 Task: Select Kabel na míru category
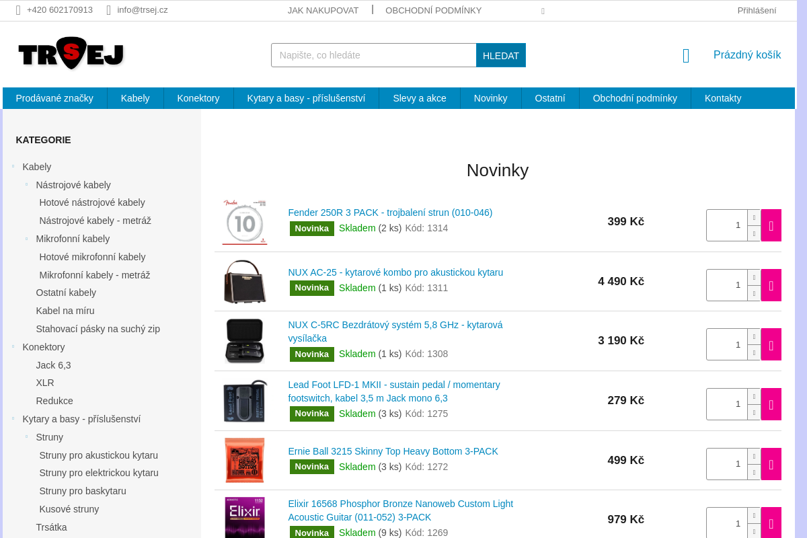point(65,311)
